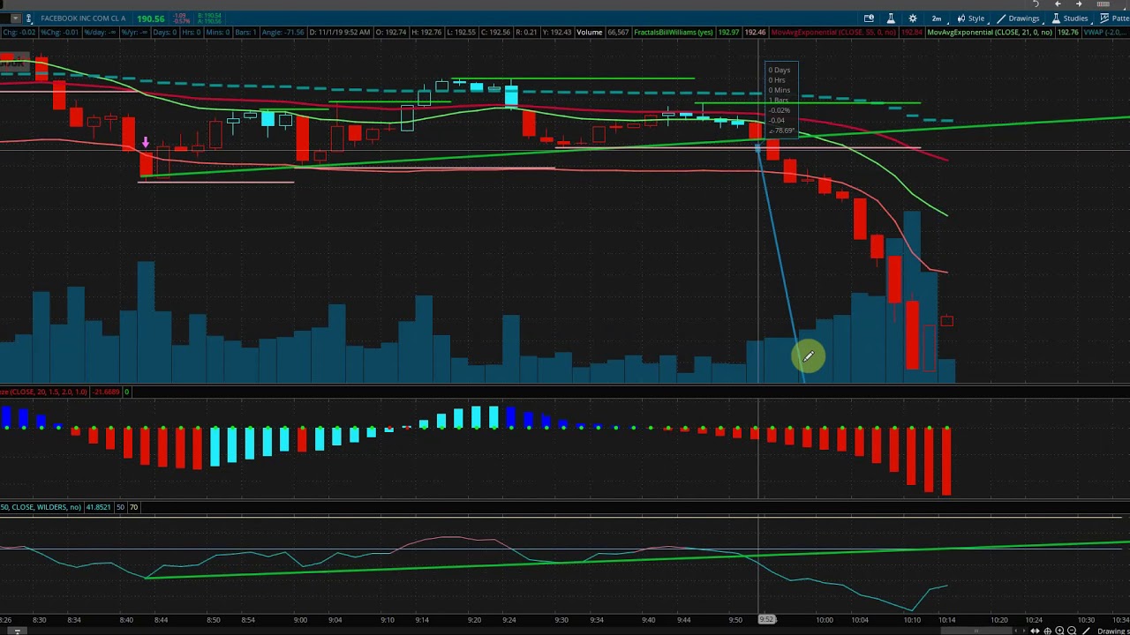Click the pan left-right arrows icon
This screenshot has width=1130, height=635.
pos(1034,631)
